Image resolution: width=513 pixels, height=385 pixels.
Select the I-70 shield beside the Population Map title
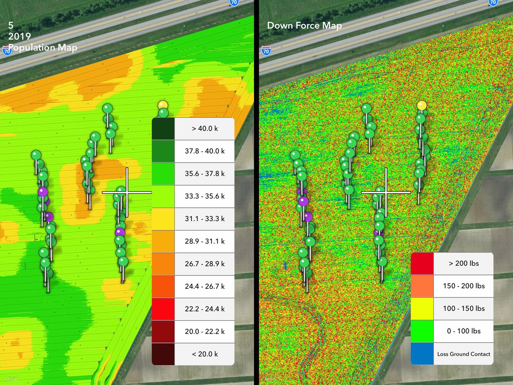[x=7, y=50]
